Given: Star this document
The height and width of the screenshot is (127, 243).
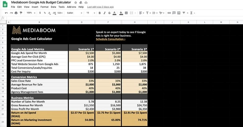Looking at the screenshot, I should (76, 2).
